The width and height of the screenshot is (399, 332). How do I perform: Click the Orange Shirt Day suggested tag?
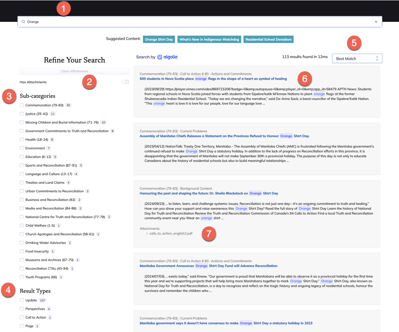pos(159,39)
